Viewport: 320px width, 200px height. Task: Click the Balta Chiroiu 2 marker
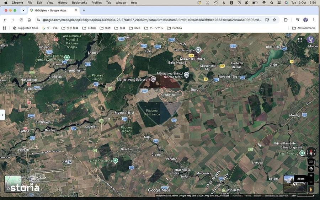(x=302, y=153)
